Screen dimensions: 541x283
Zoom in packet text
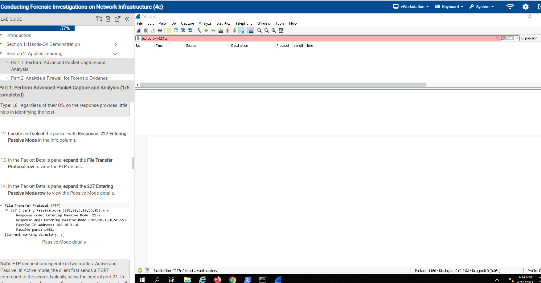pyautogui.click(x=260, y=30)
